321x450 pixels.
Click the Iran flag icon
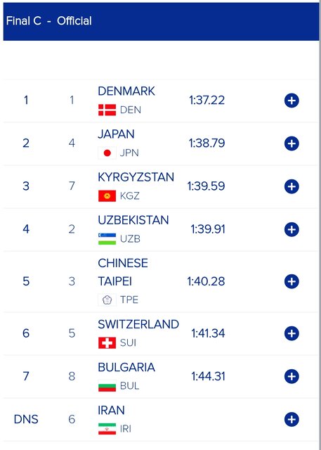pos(107,429)
